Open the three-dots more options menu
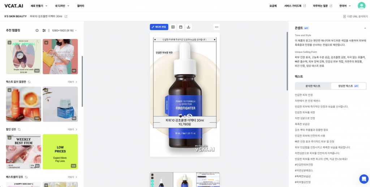370x187 pixels. (217, 27)
